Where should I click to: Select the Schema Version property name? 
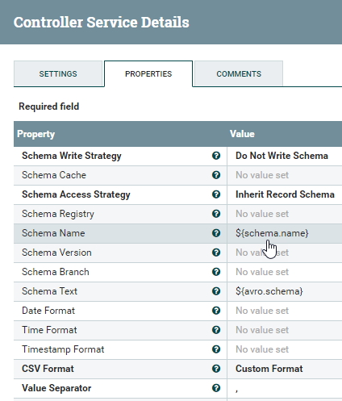[56, 253]
